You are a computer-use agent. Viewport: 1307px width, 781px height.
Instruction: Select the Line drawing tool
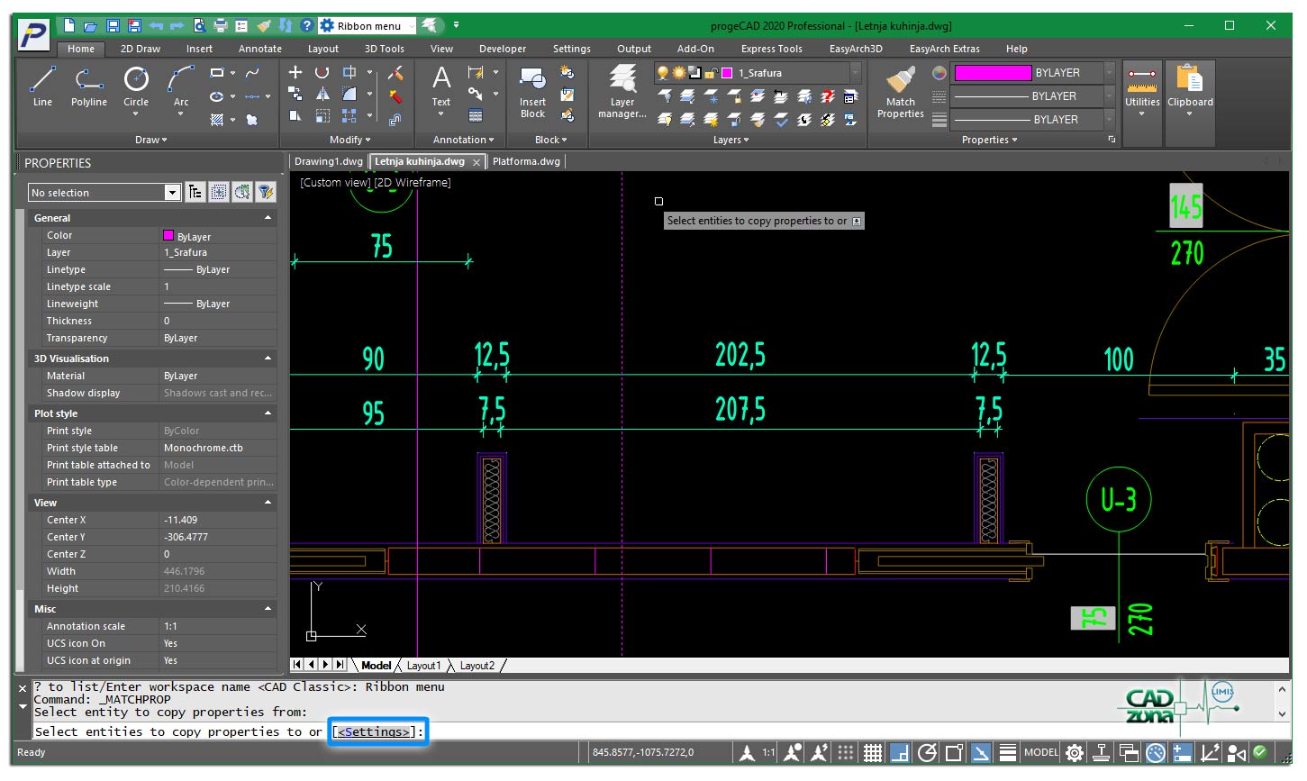42,86
